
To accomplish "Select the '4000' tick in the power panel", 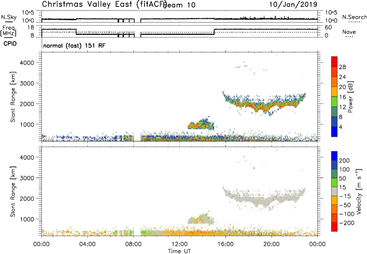I will [x=27, y=63].
